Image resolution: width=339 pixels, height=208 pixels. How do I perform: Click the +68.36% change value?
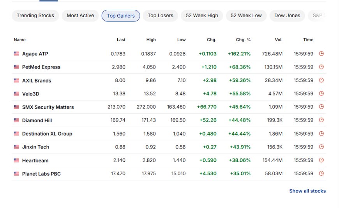click(x=240, y=67)
